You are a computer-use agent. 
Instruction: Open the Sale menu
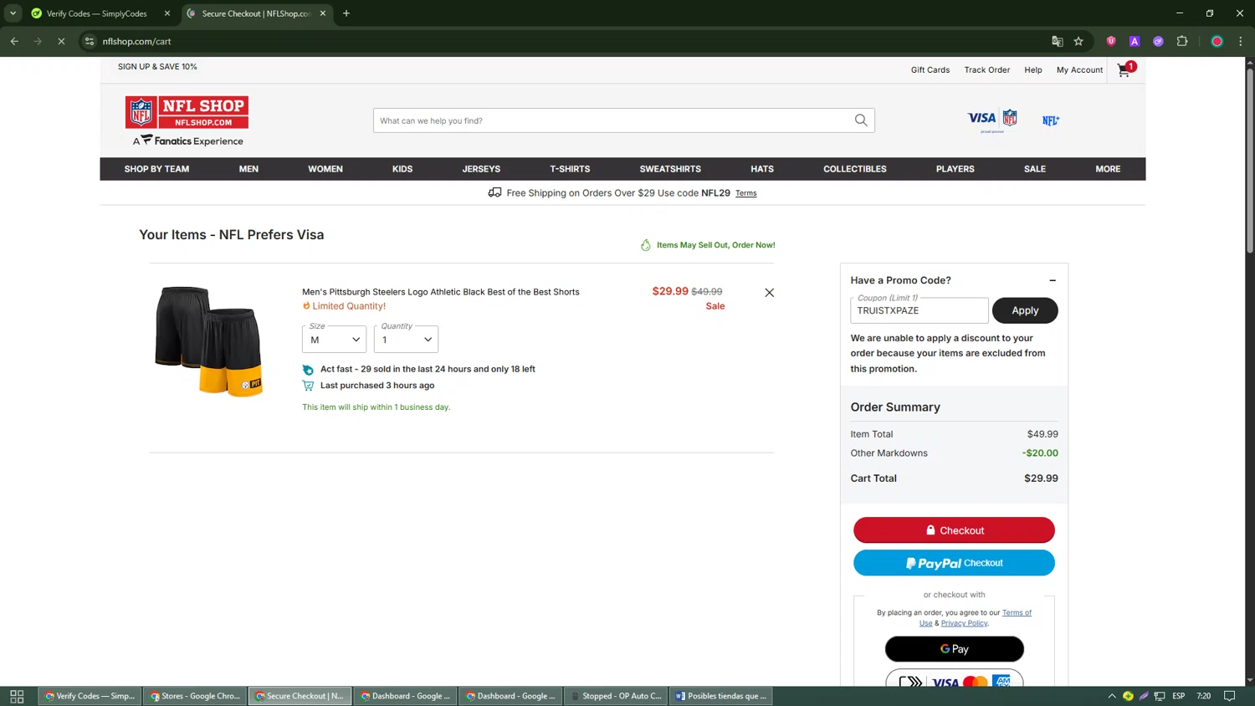click(1035, 169)
